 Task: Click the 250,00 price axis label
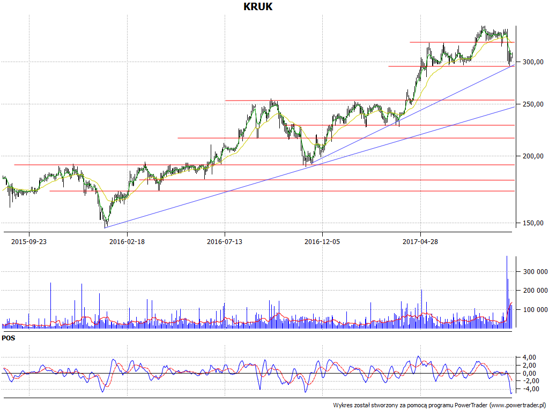(x=533, y=104)
